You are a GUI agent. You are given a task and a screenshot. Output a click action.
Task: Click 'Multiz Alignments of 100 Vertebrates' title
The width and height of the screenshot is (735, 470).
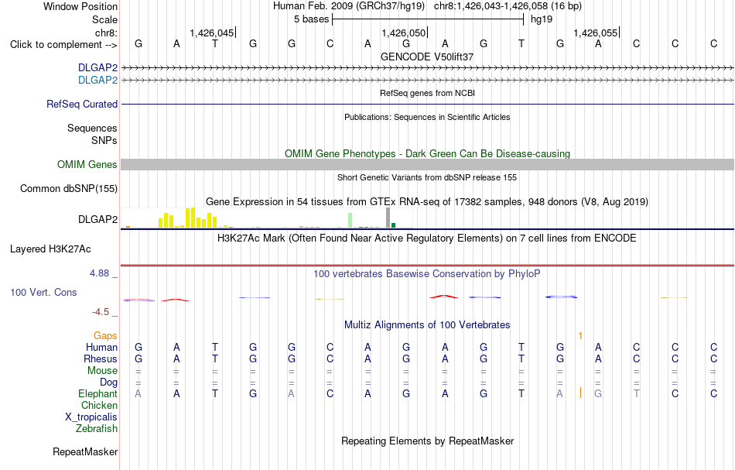(427, 324)
